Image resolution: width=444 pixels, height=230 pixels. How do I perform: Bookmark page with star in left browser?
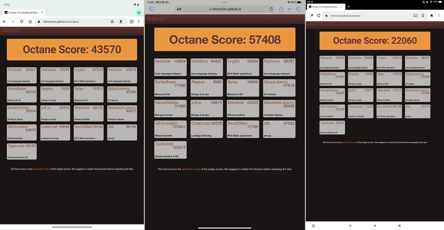coord(112,22)
